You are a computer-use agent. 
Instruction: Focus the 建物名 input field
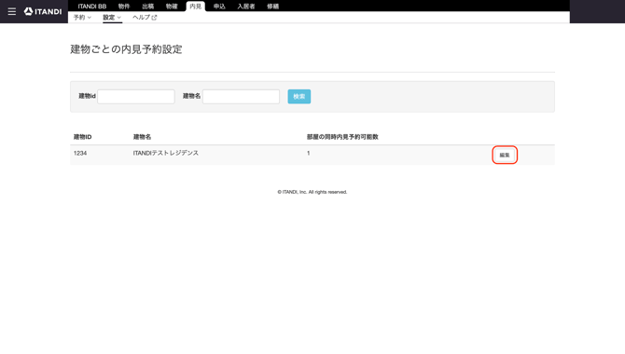pyautogui.click(x=241, y=96)
